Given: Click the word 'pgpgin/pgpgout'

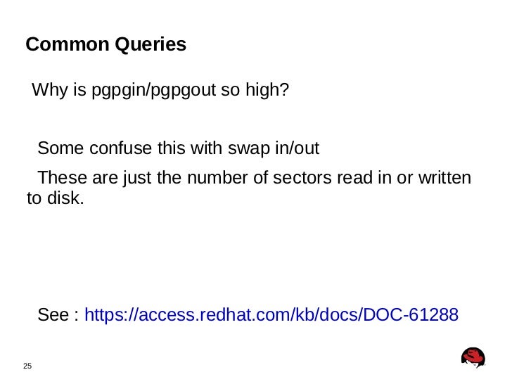Looking at the screenshot, I should 153,90.
